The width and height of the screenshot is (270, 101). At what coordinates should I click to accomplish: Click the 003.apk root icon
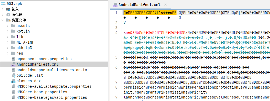3,4
